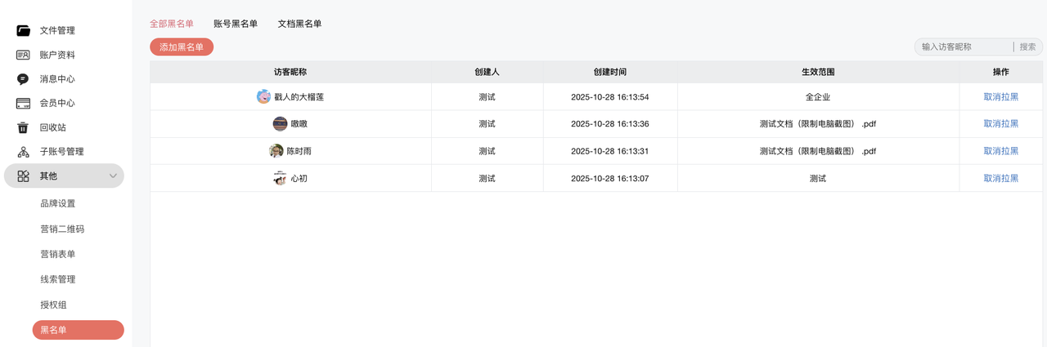This screenshot has height=347, width=1047.
Task: Click the 子账号管理 hierarchy icon
Action: point(23,152)
